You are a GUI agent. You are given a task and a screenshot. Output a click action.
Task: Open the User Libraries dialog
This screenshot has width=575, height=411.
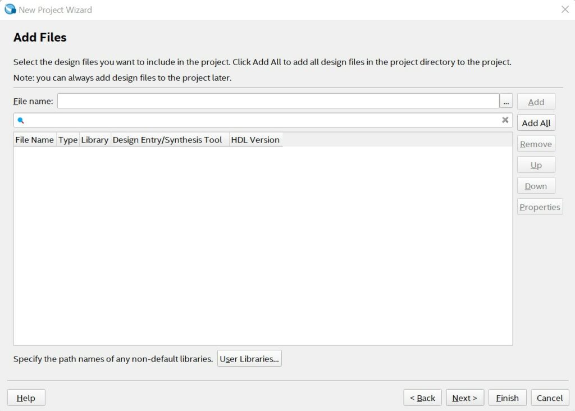(x=249, y=359)
